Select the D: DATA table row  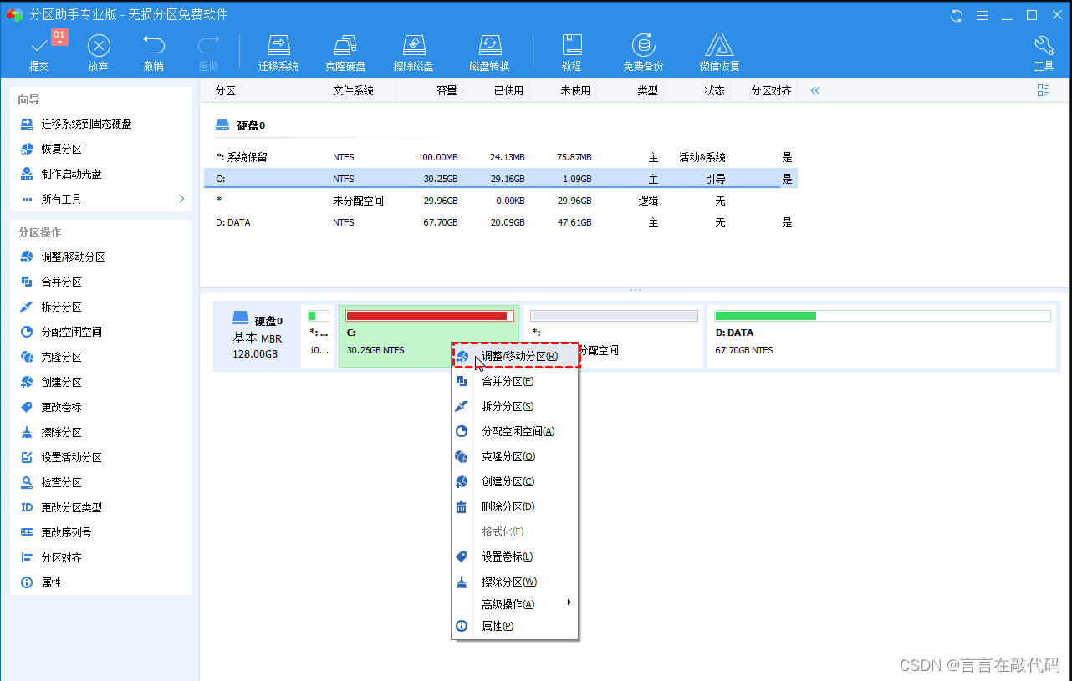[500, 222]
